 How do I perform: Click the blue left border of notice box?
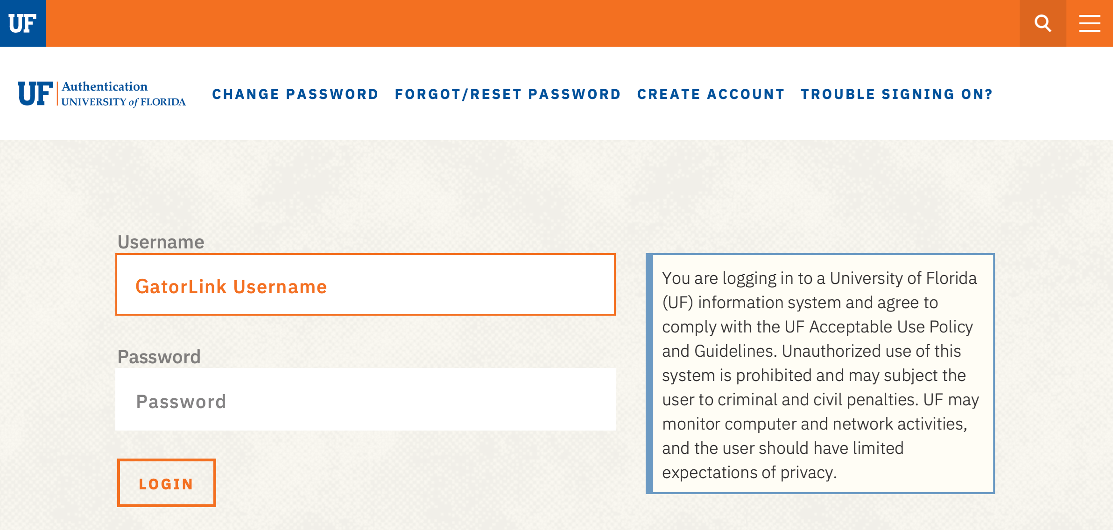(x=649, y=374)
